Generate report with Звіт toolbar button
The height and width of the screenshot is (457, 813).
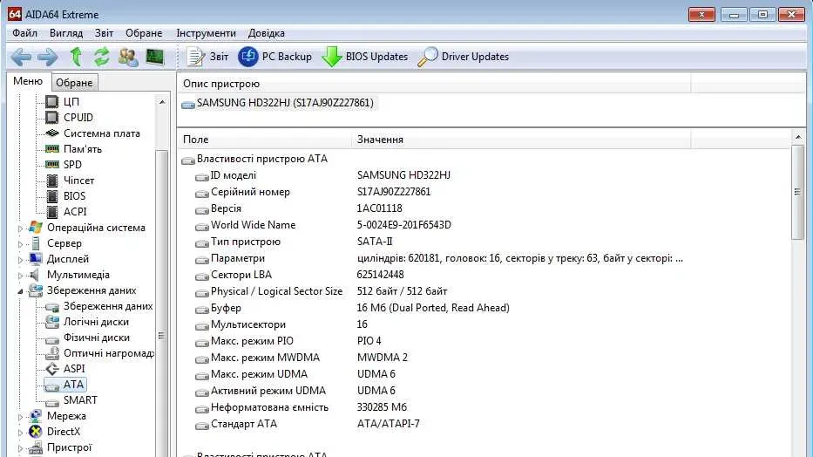(x=208, y=57)
